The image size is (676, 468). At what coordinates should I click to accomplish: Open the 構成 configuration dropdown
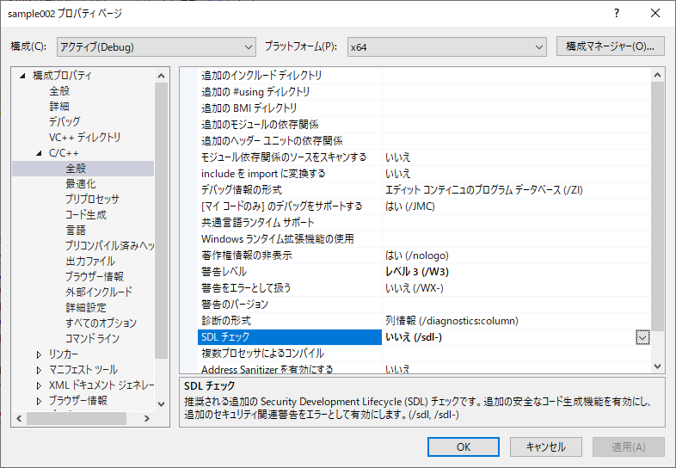pos(156,46)
